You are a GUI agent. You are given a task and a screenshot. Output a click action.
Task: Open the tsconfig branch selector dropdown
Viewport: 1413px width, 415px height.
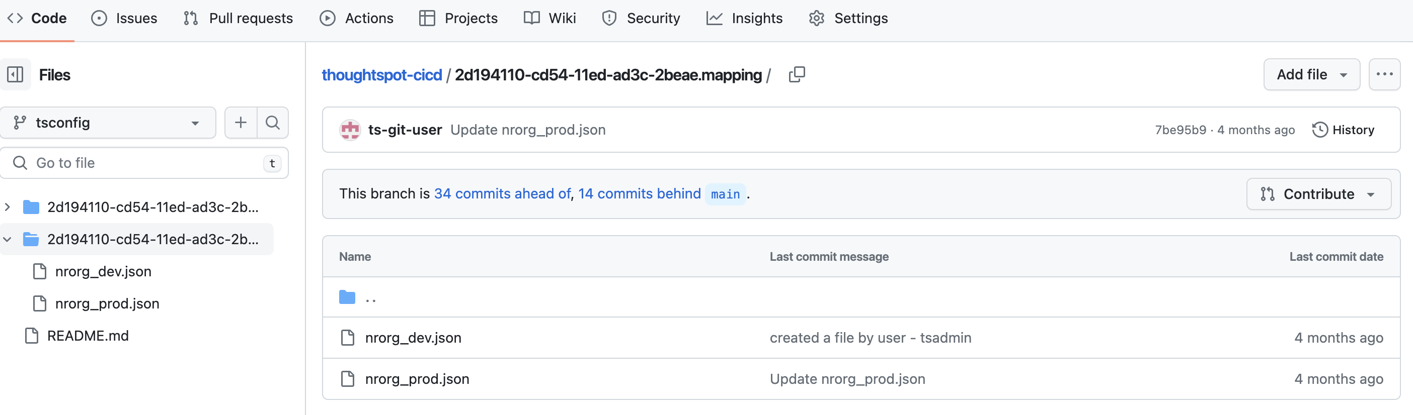(108, 123)
